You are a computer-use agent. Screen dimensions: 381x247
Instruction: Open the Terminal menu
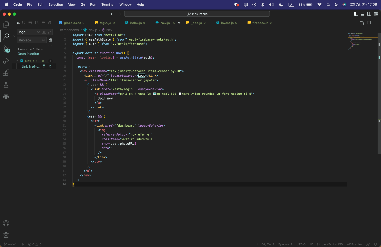(x=108, y=4)
